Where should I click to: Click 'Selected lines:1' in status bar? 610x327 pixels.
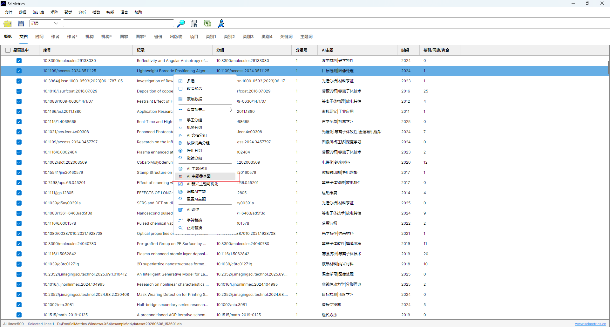click(41, 324)
